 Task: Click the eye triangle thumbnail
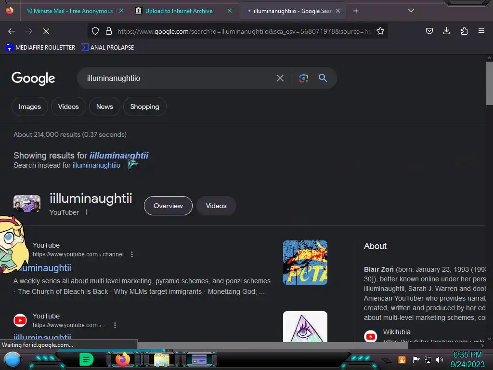tap(305, 327)
